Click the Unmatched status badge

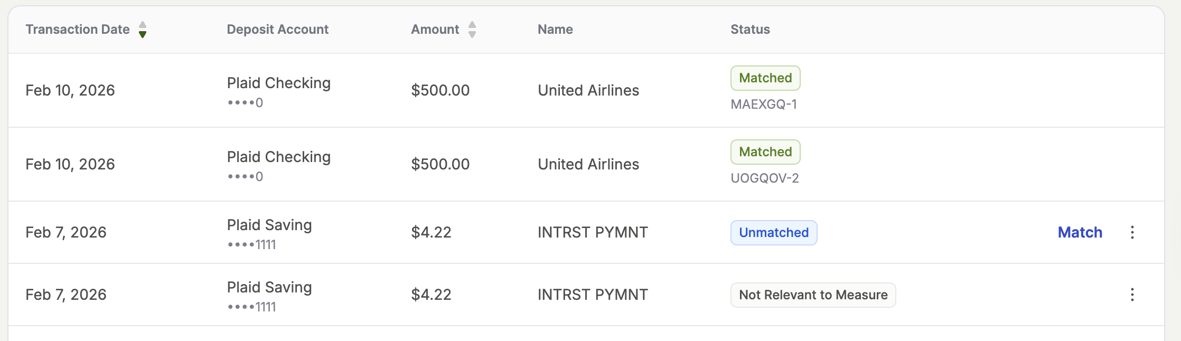774,233
